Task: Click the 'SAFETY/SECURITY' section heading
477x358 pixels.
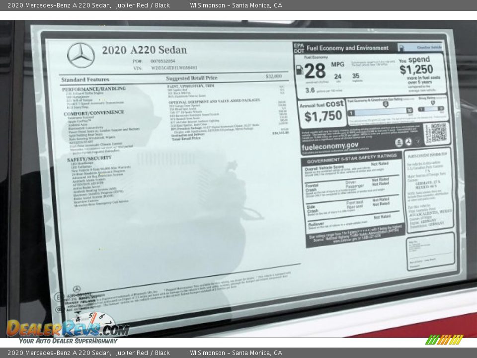Action: coord(89,159)
